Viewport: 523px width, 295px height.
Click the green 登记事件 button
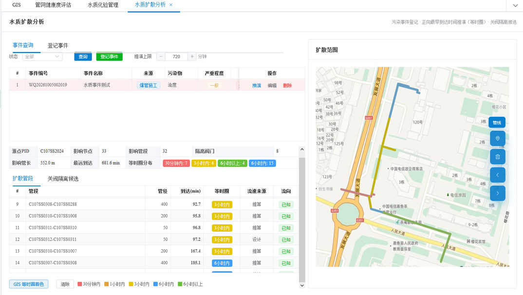click(110, 56)
